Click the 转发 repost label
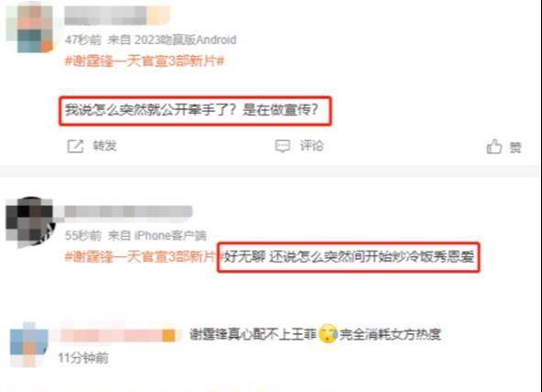This screenshot has height=392, width=542. coord(105,146)
